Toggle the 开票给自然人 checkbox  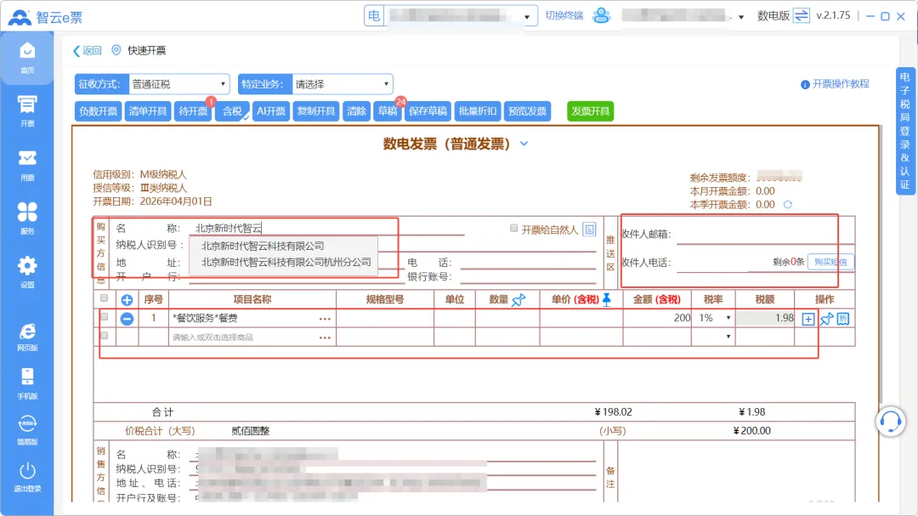point(513,229)
